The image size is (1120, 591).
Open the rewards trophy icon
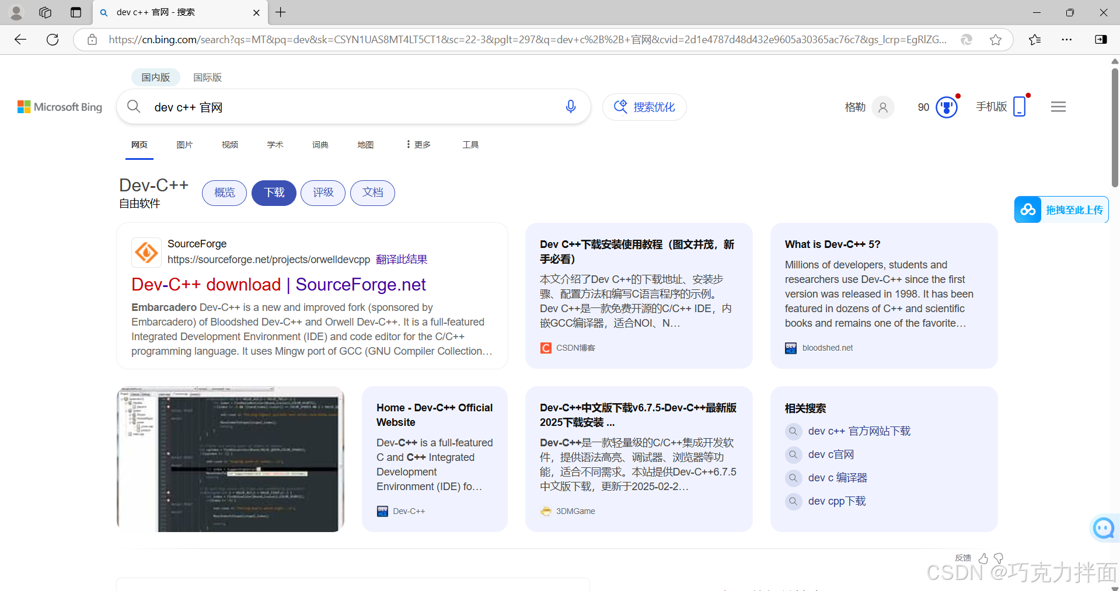(947, 107)
